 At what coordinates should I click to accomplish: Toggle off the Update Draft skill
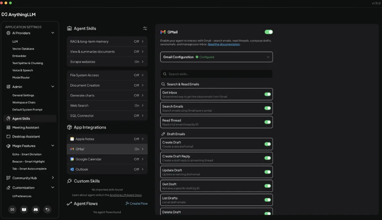pos(268,172)
